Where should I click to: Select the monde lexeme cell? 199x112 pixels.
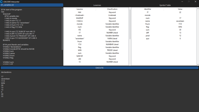[x=80, y=24]
